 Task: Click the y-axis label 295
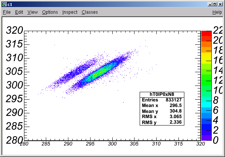[x=14, y=99]
